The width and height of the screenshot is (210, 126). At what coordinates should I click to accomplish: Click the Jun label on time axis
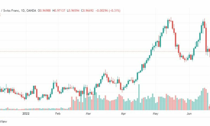click(x=189, y=114)
